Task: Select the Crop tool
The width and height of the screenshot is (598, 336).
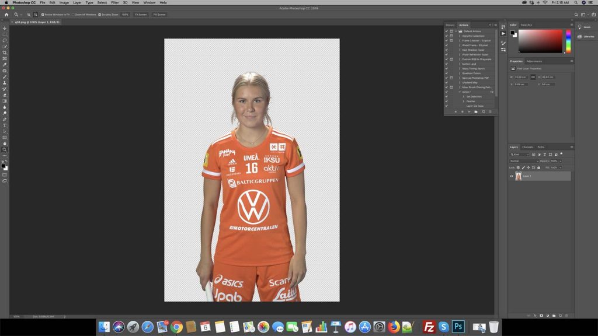Action: [x=5, y=52]
